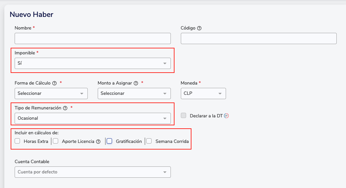Image resolution: width=346 pixels, height=188 pixels.
Task: Enable the Horas Extra checkbox
Action: [x=18, y=141]
